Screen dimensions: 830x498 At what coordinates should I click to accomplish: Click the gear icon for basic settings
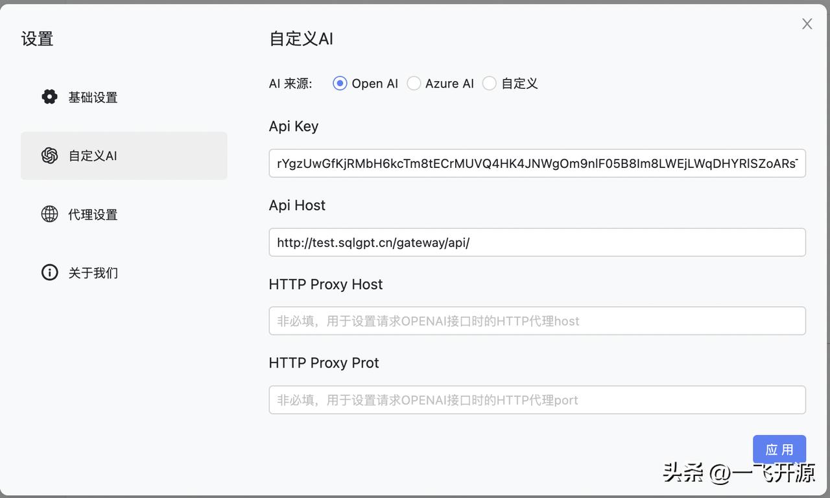tap(49, 97)
